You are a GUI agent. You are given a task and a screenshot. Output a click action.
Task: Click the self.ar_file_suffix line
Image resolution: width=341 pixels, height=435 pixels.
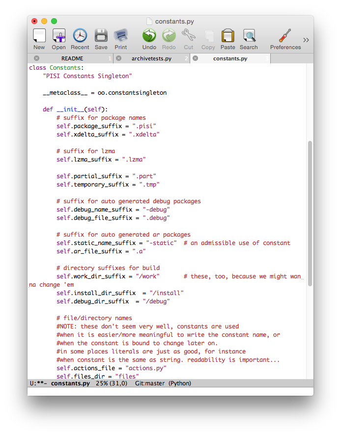point(101,251)
